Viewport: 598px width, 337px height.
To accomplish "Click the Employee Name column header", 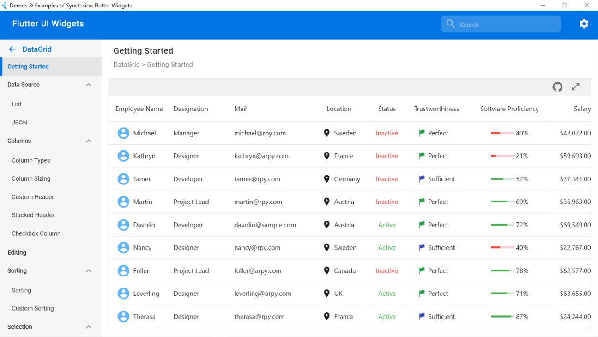I will 139,109.
